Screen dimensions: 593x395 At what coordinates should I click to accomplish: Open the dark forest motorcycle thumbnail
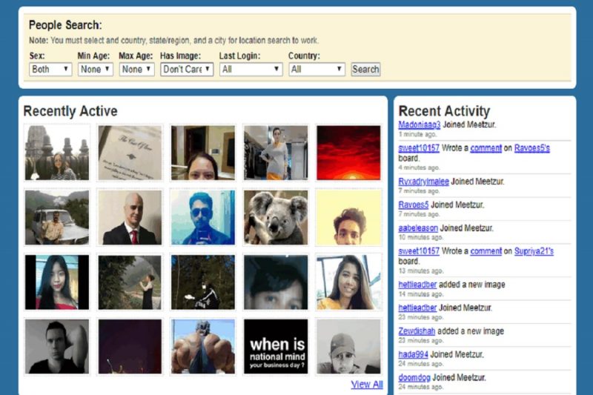click(202, 282)
